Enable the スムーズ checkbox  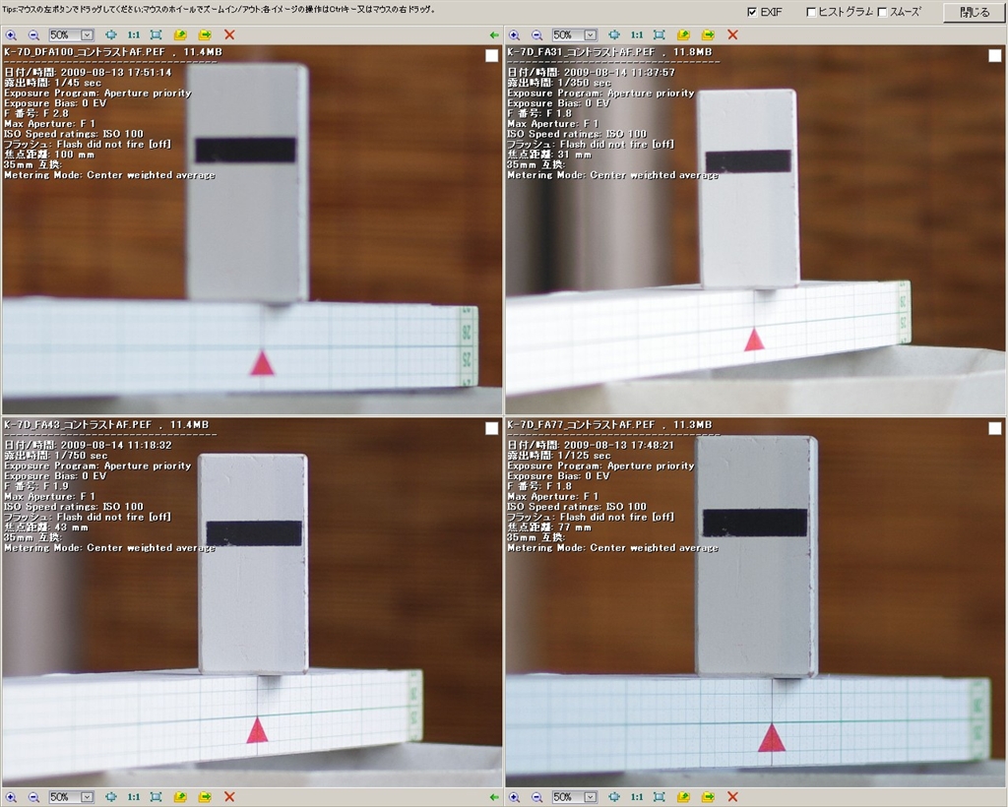[x=882, y=12]
